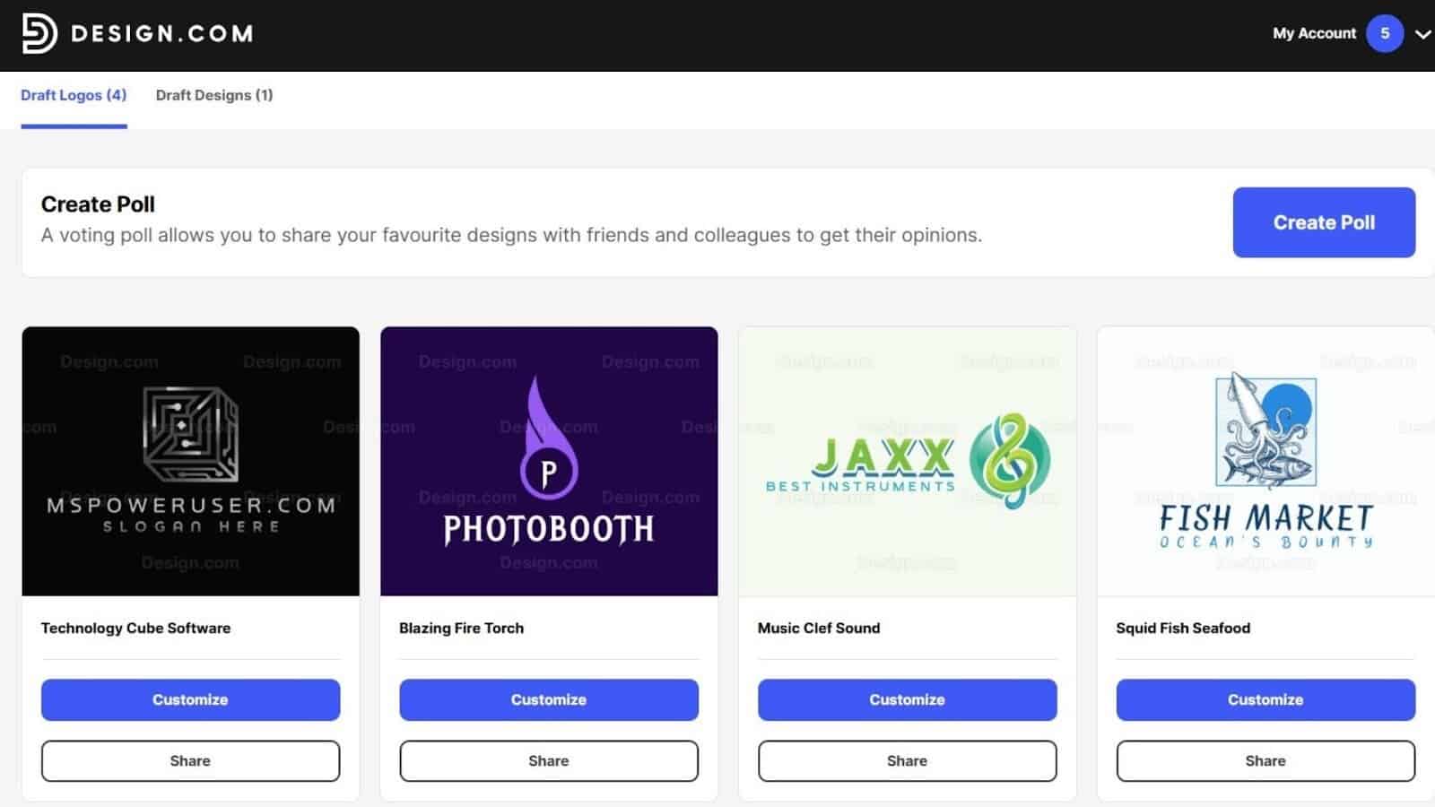This screenshot has width=1435, height=807.
Task: Switch to the Draft Designs tab
Action: coord(214,95)
